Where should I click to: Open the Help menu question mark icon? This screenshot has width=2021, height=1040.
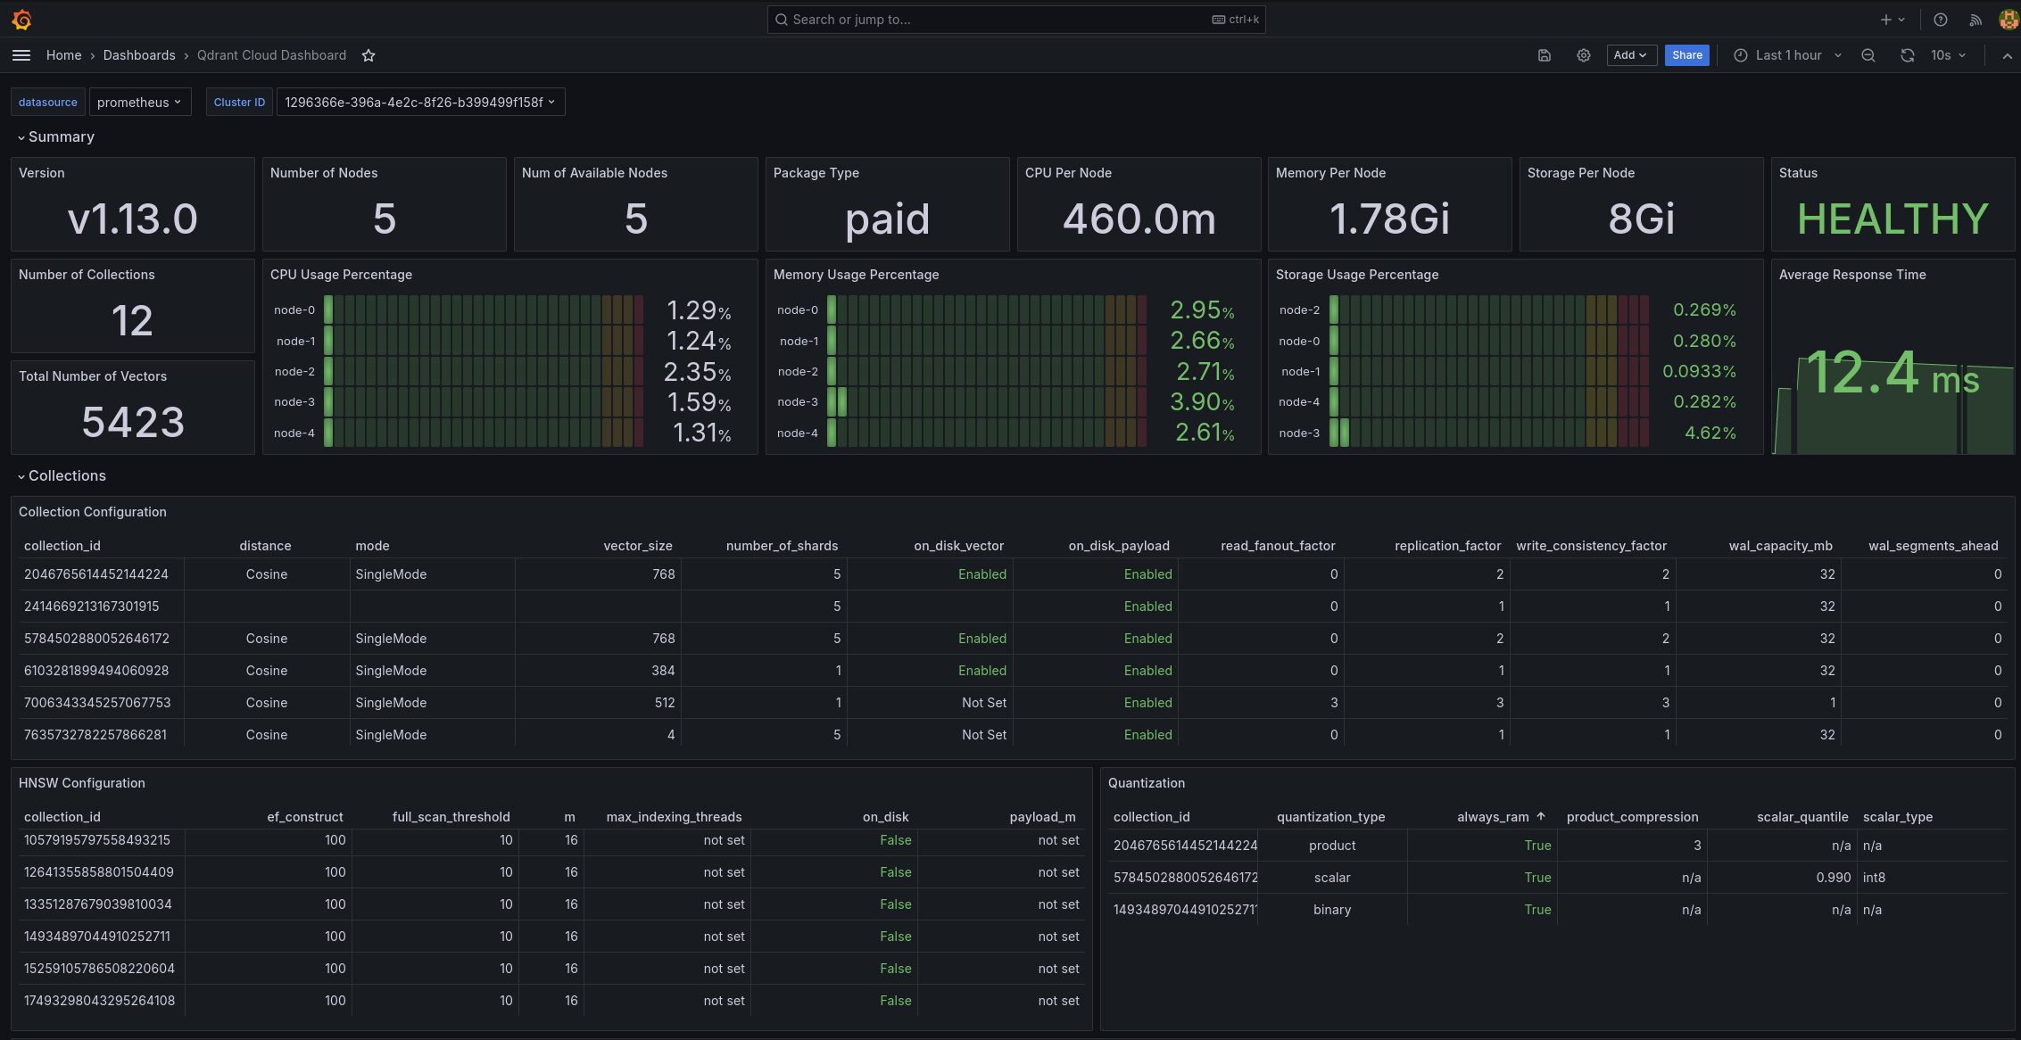pyautogui.click(x=1938, y=19)
